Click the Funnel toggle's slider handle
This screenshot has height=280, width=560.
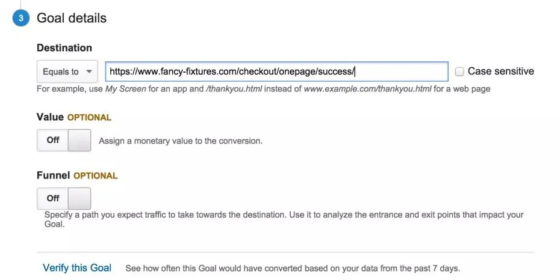tap(79, 198)
